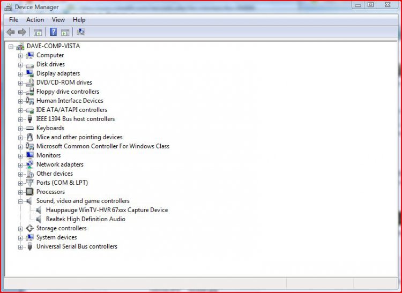The width and height of the screenshot is (402, 293).
Task: Click Scan for hardware changes icon
Action: (x=81, y=32)
